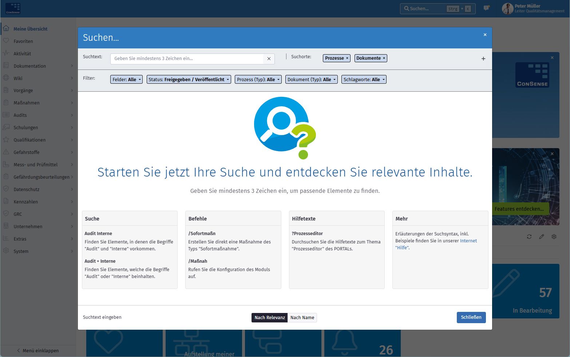Open the gear settings icon on the tile
Image resolution: width=570 pixels, height=357 pixels.
(554, 237)
